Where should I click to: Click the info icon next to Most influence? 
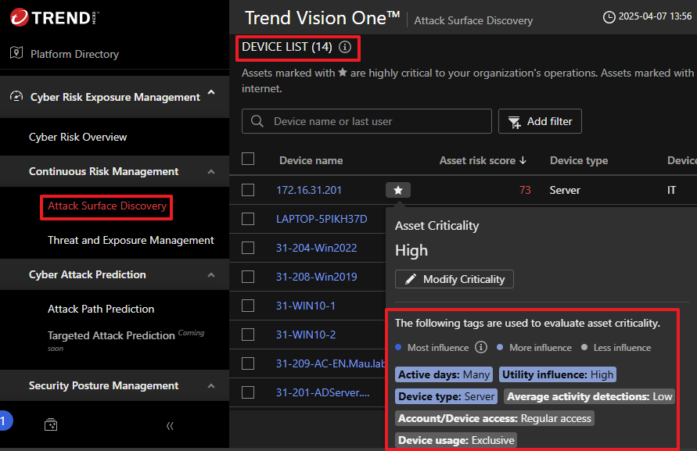[x=481, y=347]
